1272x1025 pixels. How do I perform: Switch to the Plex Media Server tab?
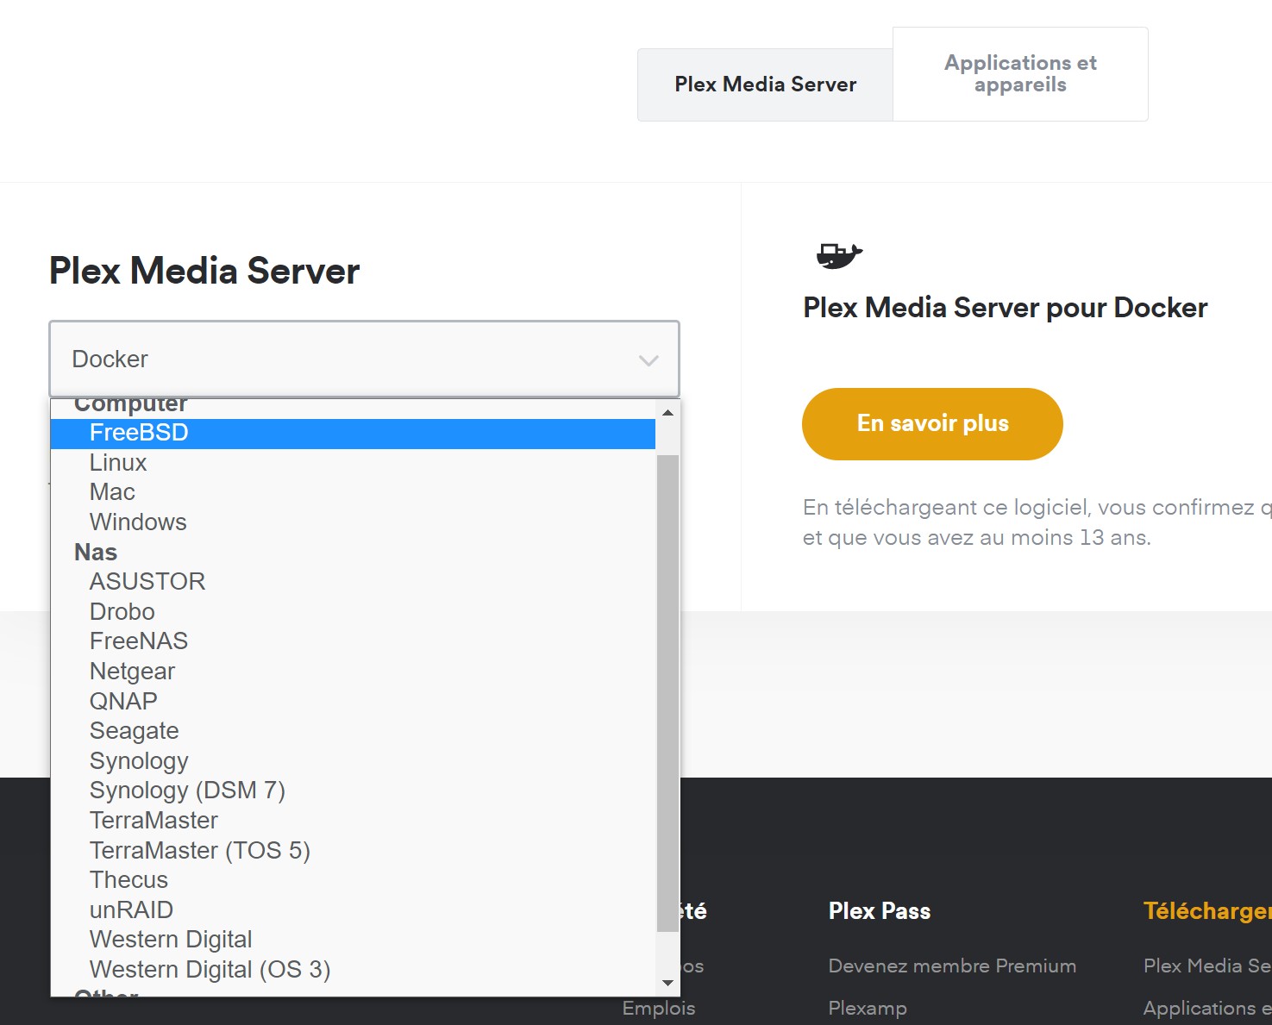pos(765,84)
